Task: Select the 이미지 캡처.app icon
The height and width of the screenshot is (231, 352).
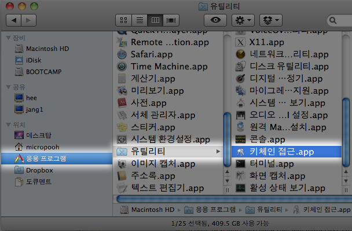Action: point(122,164)
